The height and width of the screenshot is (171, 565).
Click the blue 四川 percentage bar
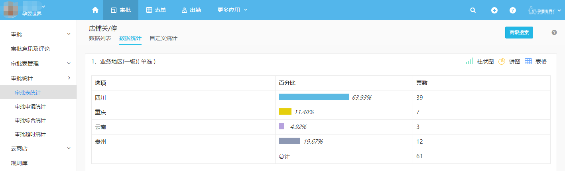point(314,97)
